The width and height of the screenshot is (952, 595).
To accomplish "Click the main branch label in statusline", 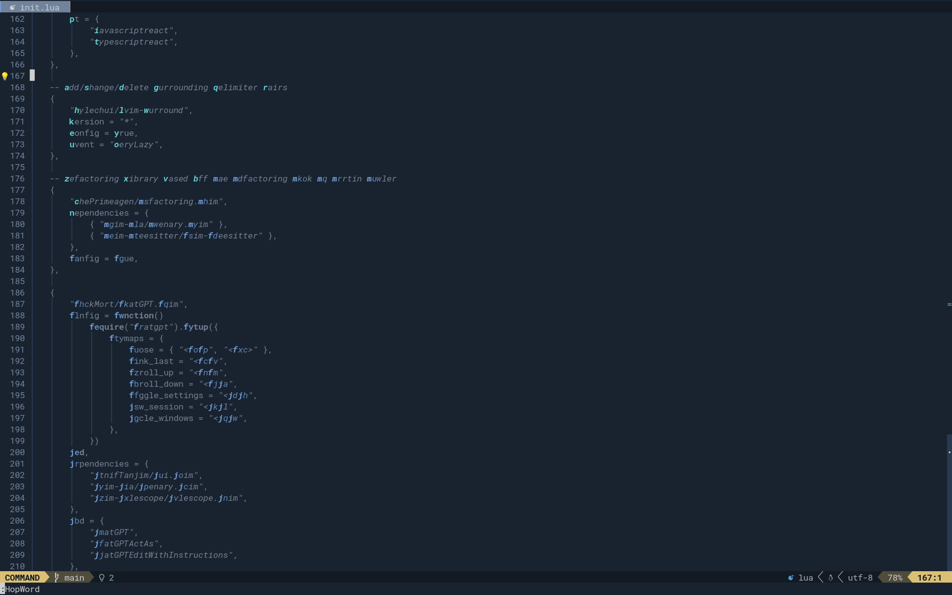I will click(74, 578).
